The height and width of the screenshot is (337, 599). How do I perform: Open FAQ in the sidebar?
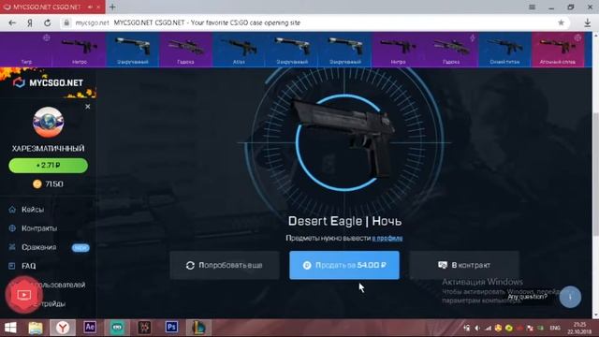pyautogui.click(x=29, y=266)
